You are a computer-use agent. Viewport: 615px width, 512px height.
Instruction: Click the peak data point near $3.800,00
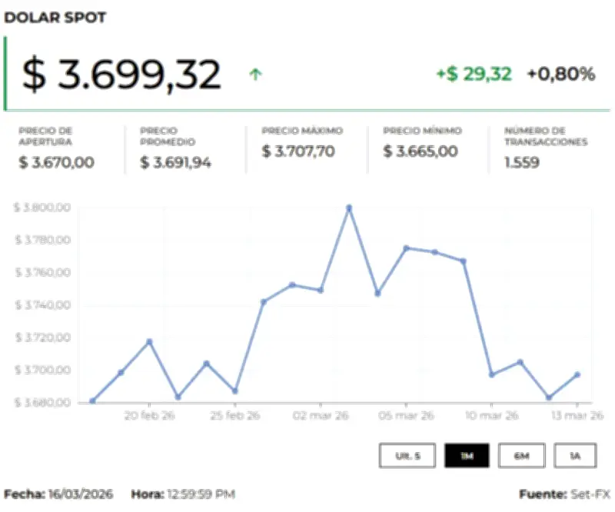tap(350, 207)
